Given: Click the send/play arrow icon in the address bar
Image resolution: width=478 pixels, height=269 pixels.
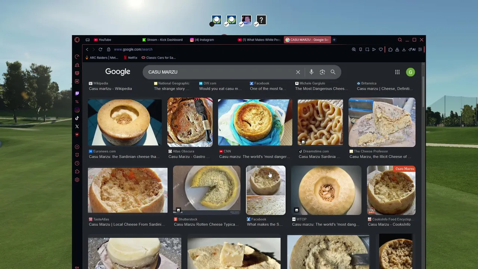Looking at the screenshot, I should click(x=374, y=49).
